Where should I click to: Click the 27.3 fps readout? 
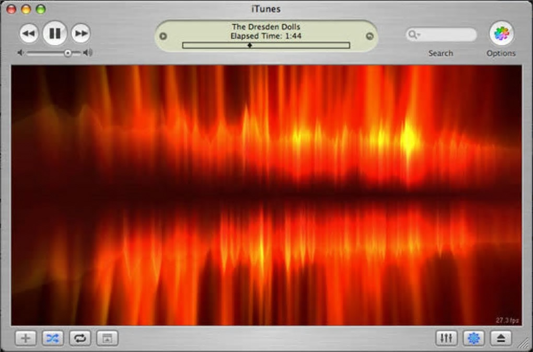507,321
